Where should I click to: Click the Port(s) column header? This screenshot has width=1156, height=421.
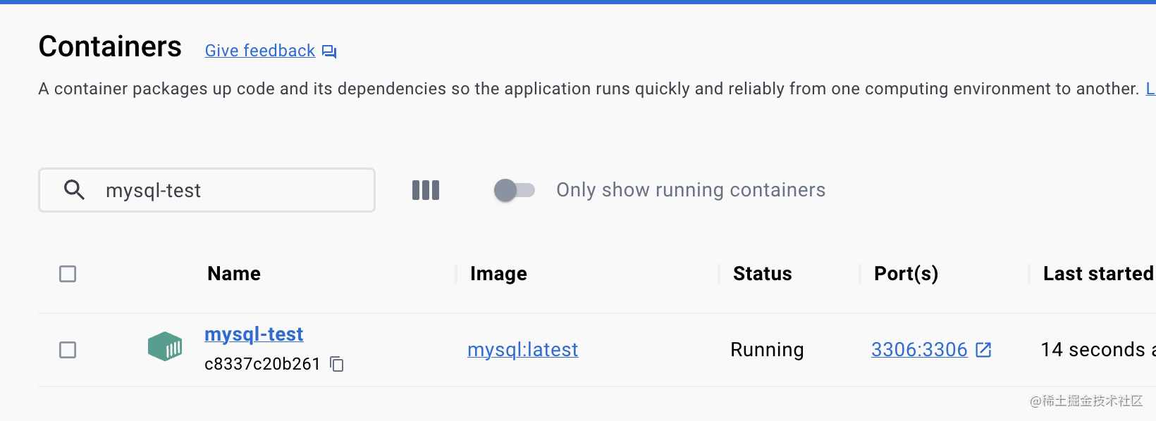[906, 274]
